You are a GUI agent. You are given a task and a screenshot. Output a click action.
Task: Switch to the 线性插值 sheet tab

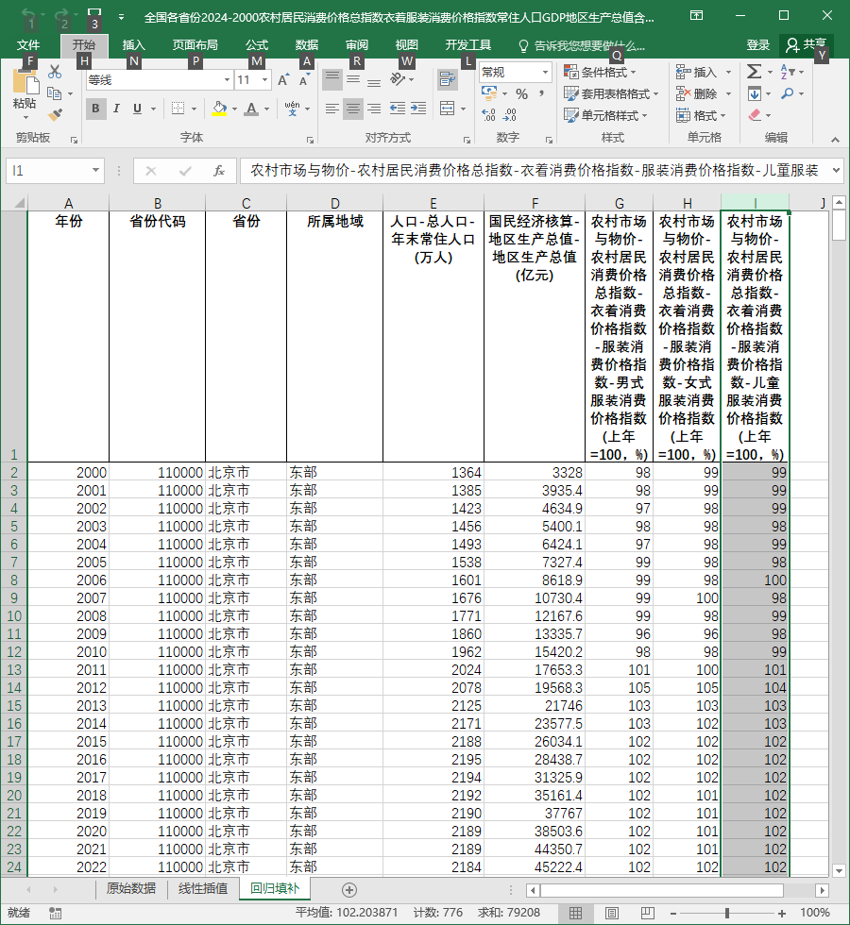[x=203, y=888]
